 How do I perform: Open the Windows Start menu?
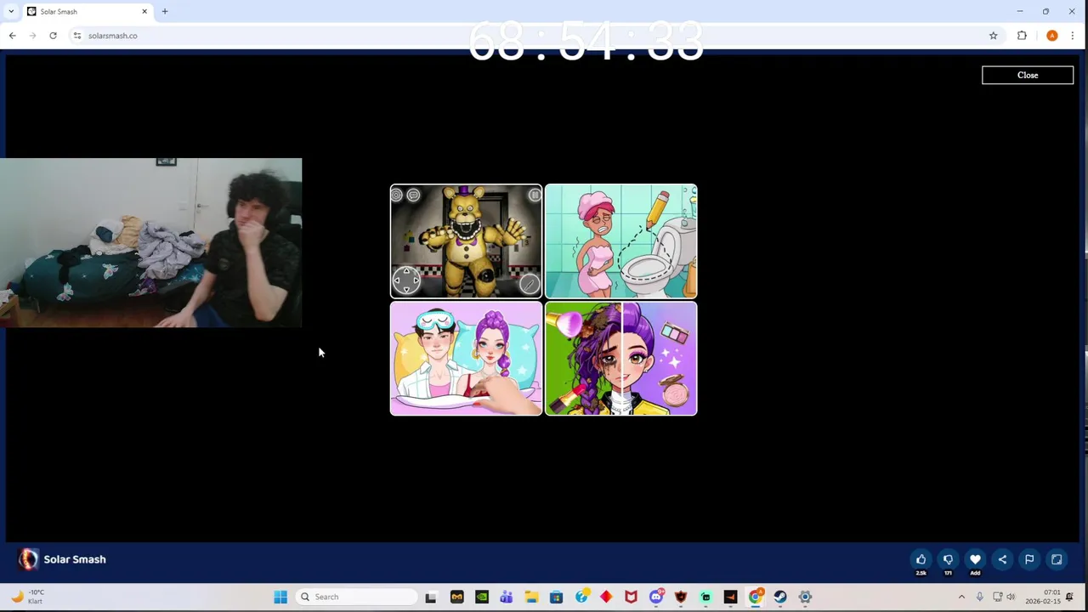(x=280, y=597)
